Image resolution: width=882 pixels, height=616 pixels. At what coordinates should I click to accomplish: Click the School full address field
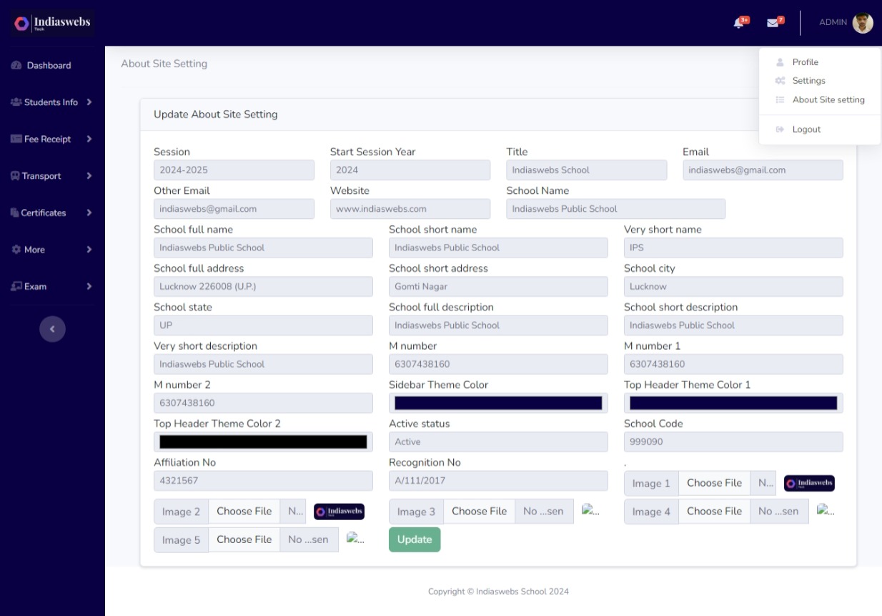coord(263,287)
